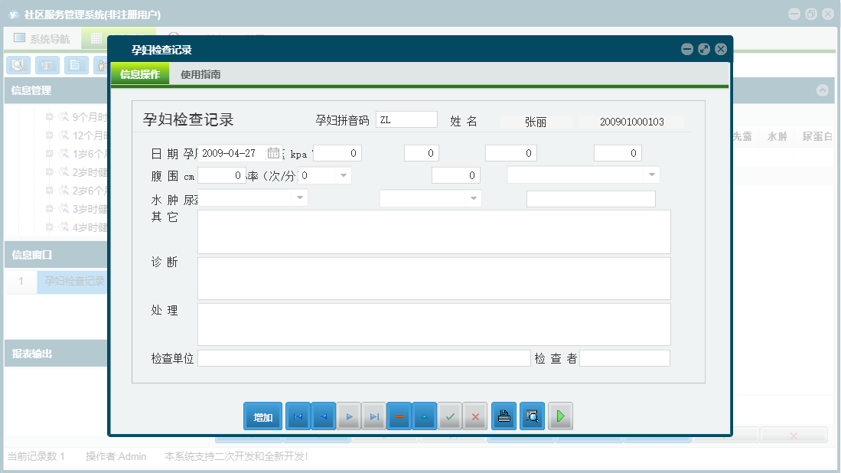Open print preview with magnifier icon
The width and height of the screenshot is (841, 473).
pyautogui.click(x=532, y=416)
